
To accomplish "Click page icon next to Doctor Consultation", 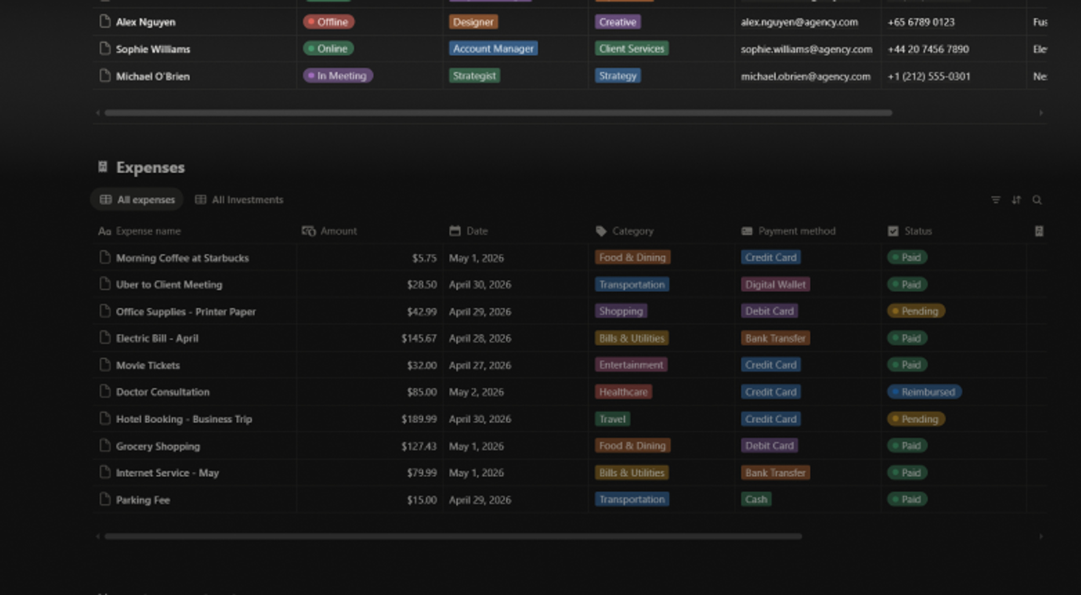I will 105,392.
